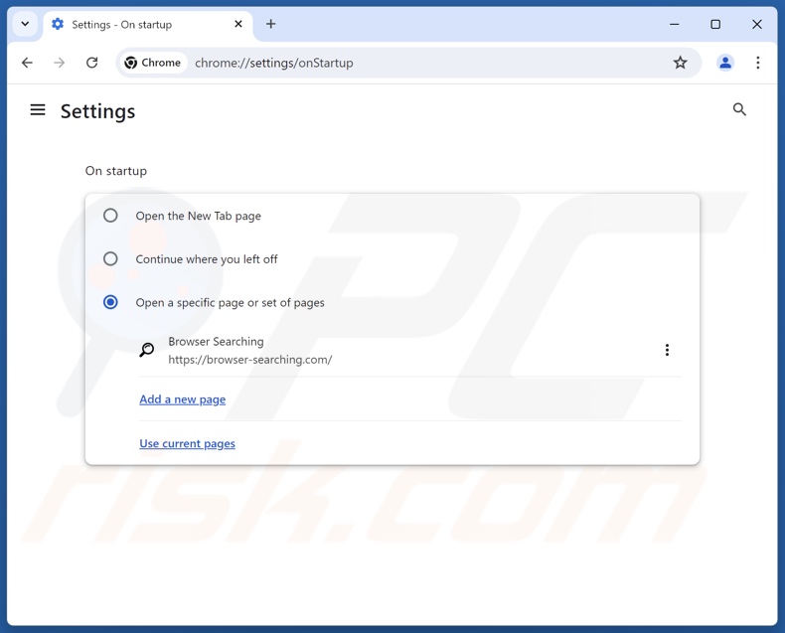Click the Chrome site info chip
The width and height of the screenshot is (785, 633).
tap(152, 63)
